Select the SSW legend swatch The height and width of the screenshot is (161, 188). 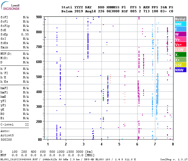(180, 49)
